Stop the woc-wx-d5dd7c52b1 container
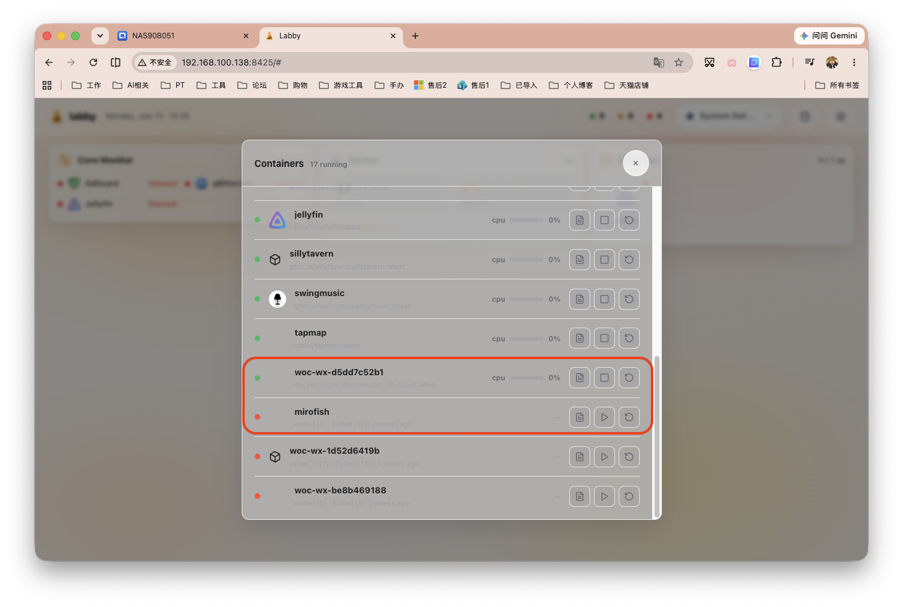Viewport: 903px width, 607px height. pos(604,378)
